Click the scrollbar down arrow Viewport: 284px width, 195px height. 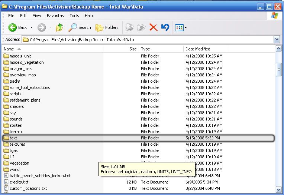278,189
